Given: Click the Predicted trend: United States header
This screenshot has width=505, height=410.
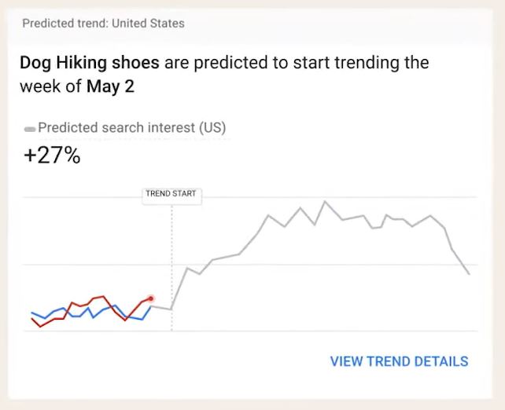Looking at the screenshot, I should pos(103,24).
